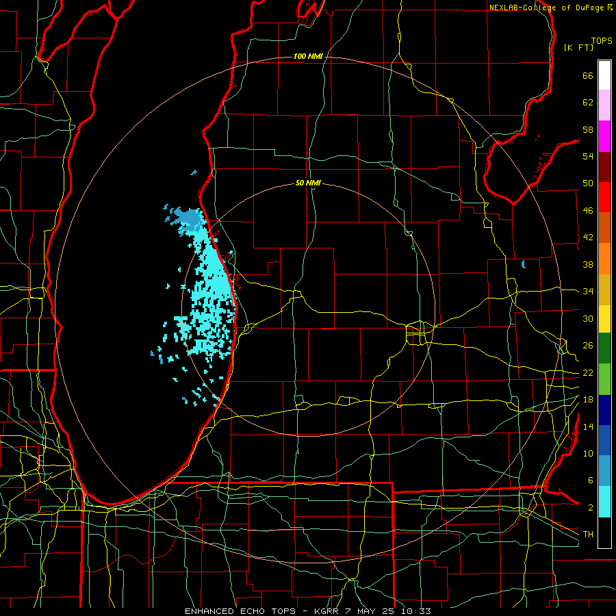Click legend value 34
This screenshot has width=616, height=616.
pos(588,292)
